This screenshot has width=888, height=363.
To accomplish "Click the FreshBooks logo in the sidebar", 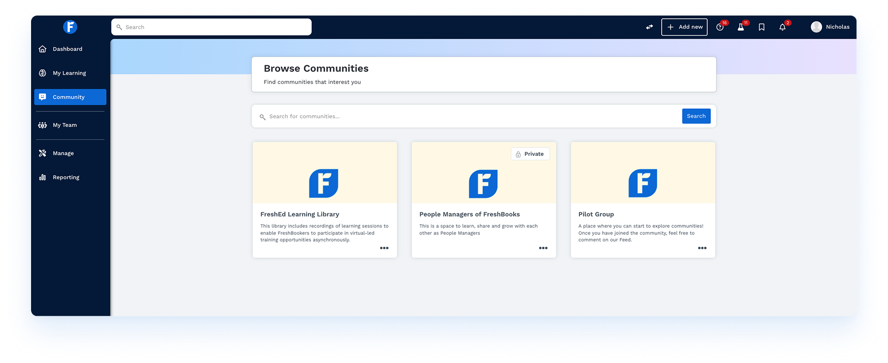I will [x=70, y=27].
